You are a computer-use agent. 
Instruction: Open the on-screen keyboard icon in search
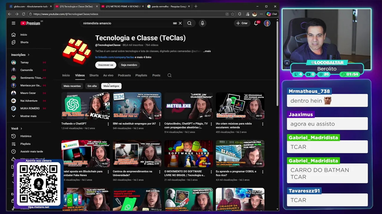(175, 23)
